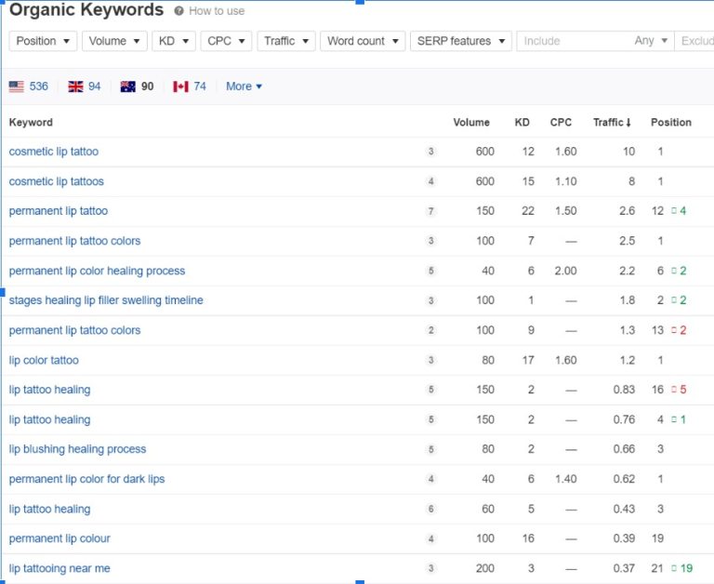
Task: Sort table by Keyword column header
Action: pyautogui.click(x=31, y=123)
